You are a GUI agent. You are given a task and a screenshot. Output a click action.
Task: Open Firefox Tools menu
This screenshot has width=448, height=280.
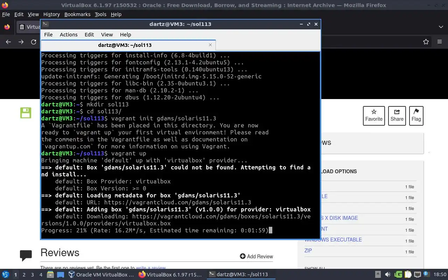pos(100,14)
